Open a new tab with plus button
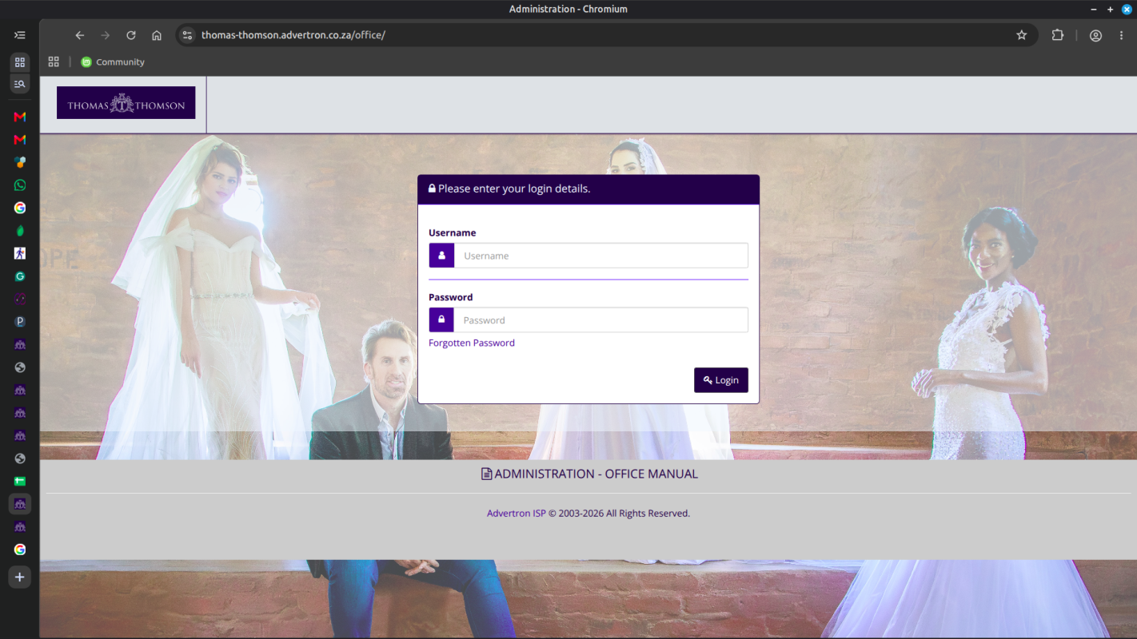Image resolution: width=1137 pixels, height=639 pixels. click(x=20, y=577)
